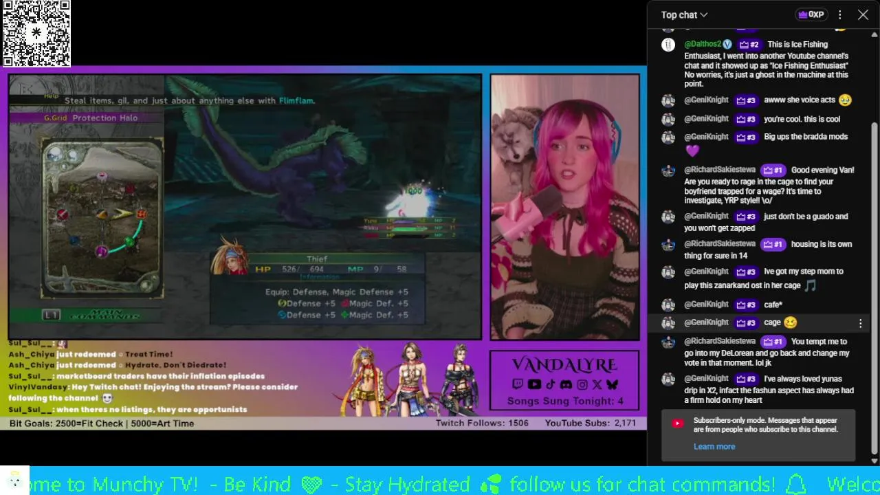
Task: Click the music notes emoji after 'in her cage'
Action: coord(811,285)
